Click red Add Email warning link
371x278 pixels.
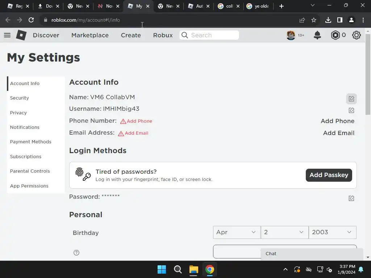click(133, 133)
